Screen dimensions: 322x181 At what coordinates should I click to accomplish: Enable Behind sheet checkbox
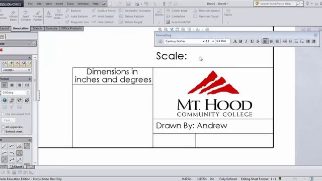click(4, 132)
